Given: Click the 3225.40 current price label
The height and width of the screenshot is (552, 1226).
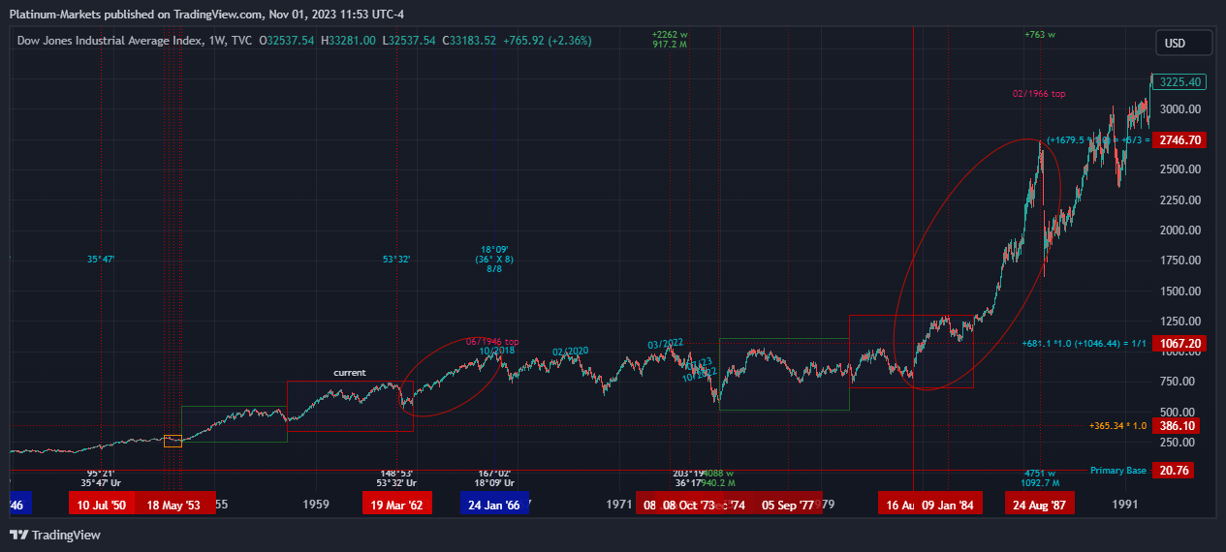Looking at the screenshot, I should click(x=1180, y=82).
